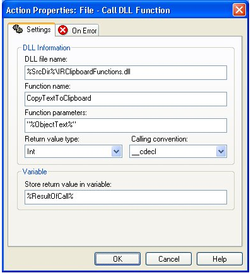Open the On Error tab

(77, 30)
